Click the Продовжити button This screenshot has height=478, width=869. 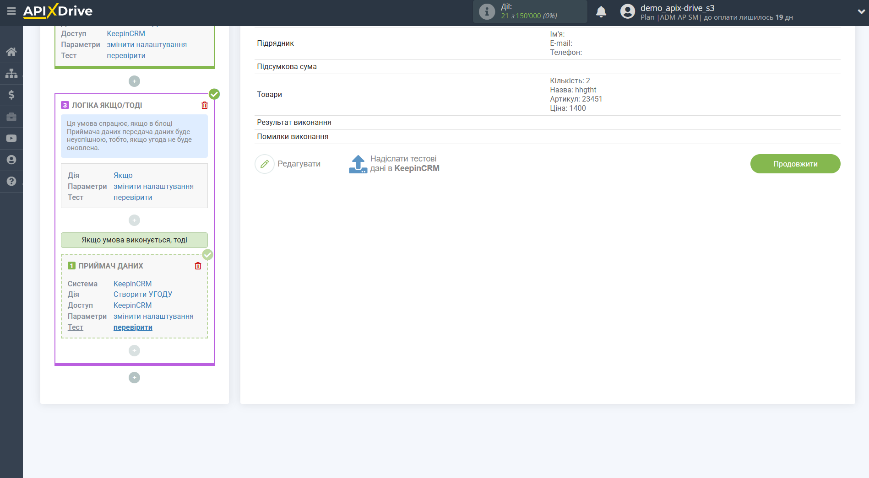(x=795, y=164)
